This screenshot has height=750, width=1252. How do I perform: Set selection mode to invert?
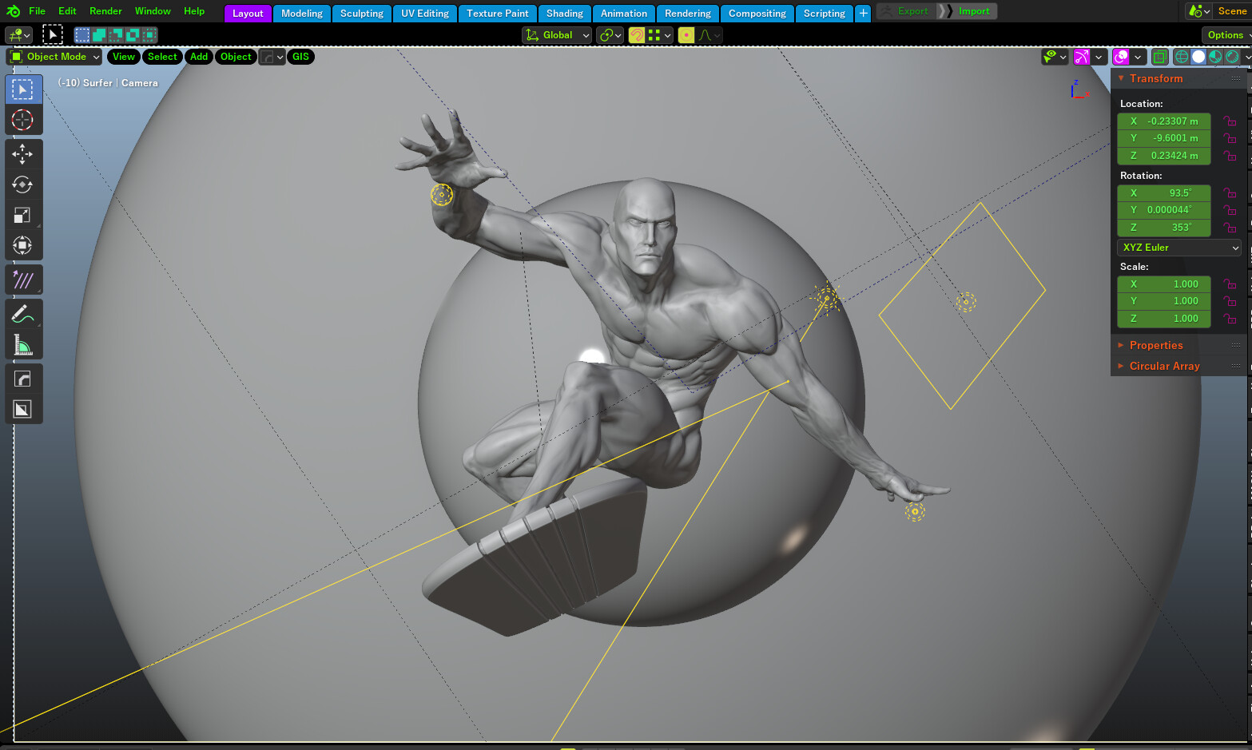point(133,35)
